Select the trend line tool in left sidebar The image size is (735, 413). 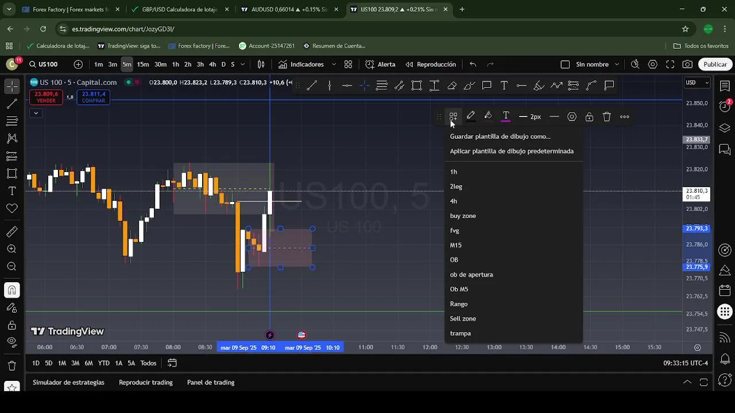(x=11, y=104)
